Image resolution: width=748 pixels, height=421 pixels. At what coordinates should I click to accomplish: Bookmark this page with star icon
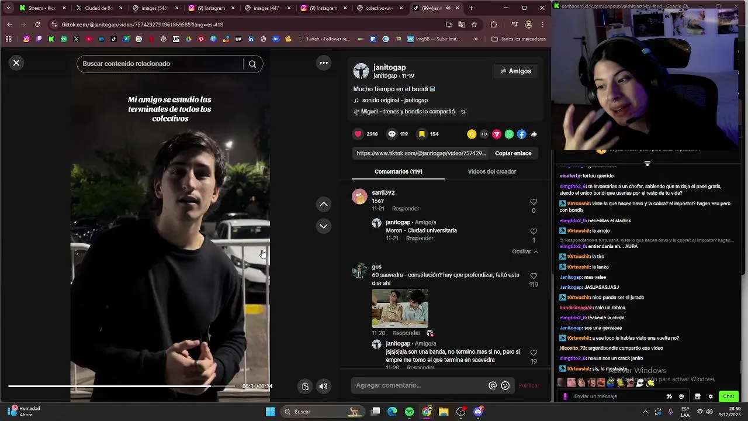point(474,25)
